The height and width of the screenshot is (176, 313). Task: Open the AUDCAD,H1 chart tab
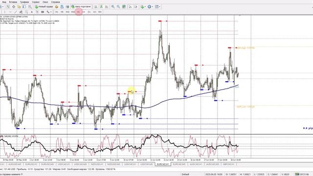196,164
